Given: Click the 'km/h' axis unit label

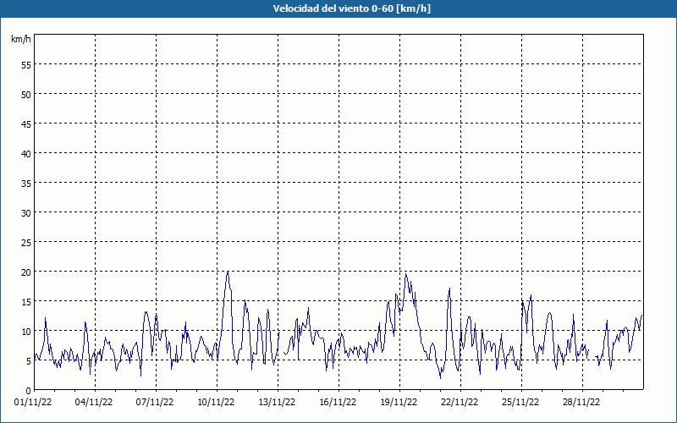Looking at the screenshot, I should click(x=20, y=39).
